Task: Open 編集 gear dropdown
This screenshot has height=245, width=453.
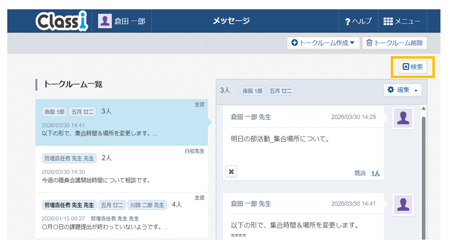Action: pyautogui.click(x=403, y=90)
